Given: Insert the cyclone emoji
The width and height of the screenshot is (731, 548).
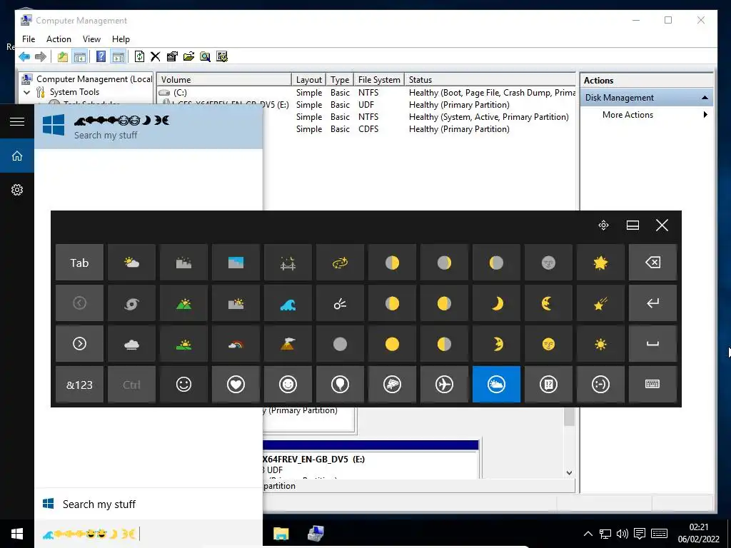Looking at the screenshot, I should pos(131,303).
